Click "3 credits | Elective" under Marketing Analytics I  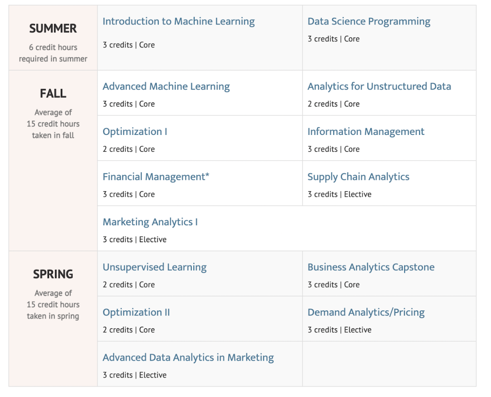tap(135, 239)
